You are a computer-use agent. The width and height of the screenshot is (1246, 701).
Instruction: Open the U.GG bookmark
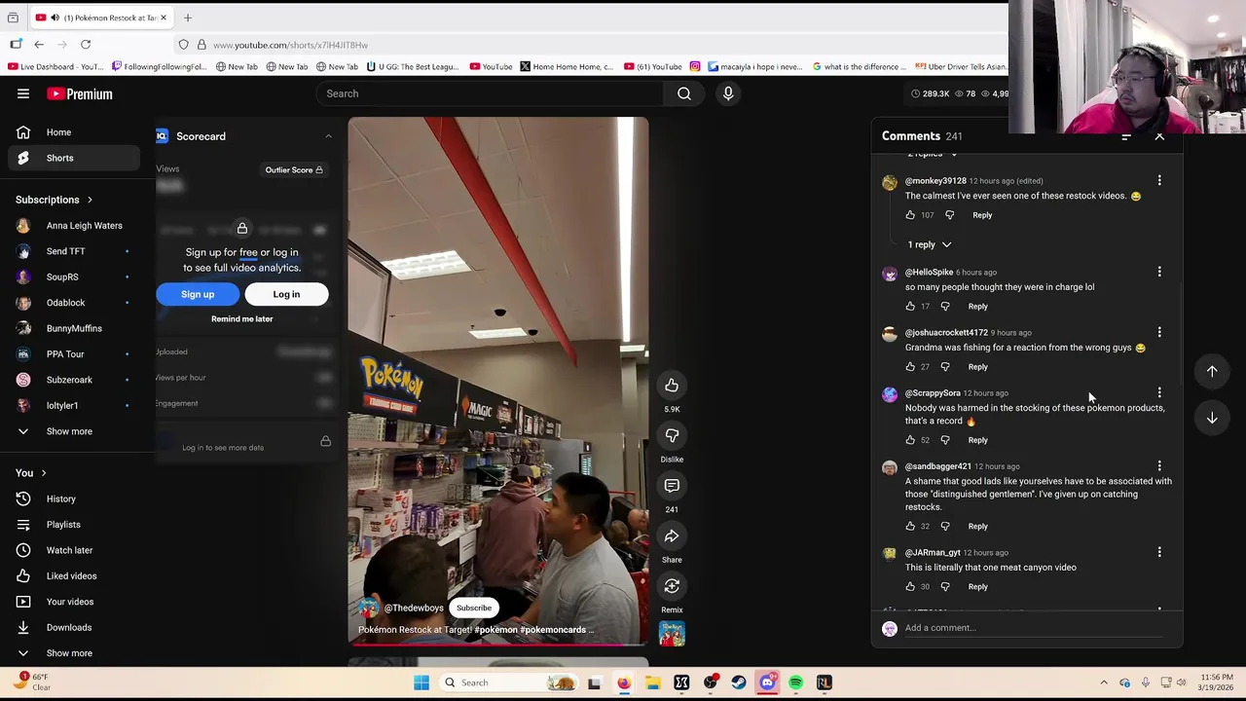[413, 66]
